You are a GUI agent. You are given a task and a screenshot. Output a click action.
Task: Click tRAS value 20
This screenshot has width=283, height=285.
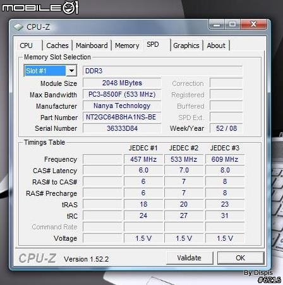(x=184, y=204)
